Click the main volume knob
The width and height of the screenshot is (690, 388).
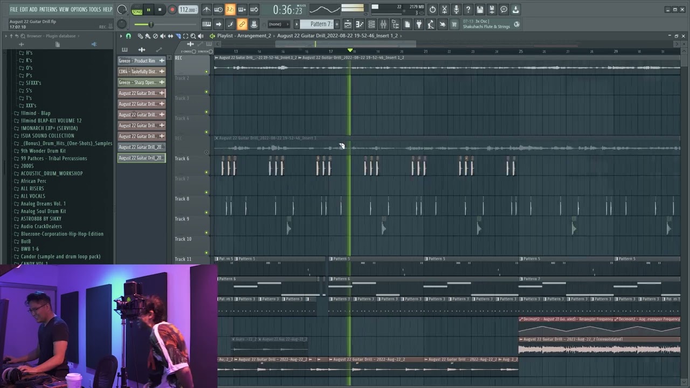(x=122, y=10)
